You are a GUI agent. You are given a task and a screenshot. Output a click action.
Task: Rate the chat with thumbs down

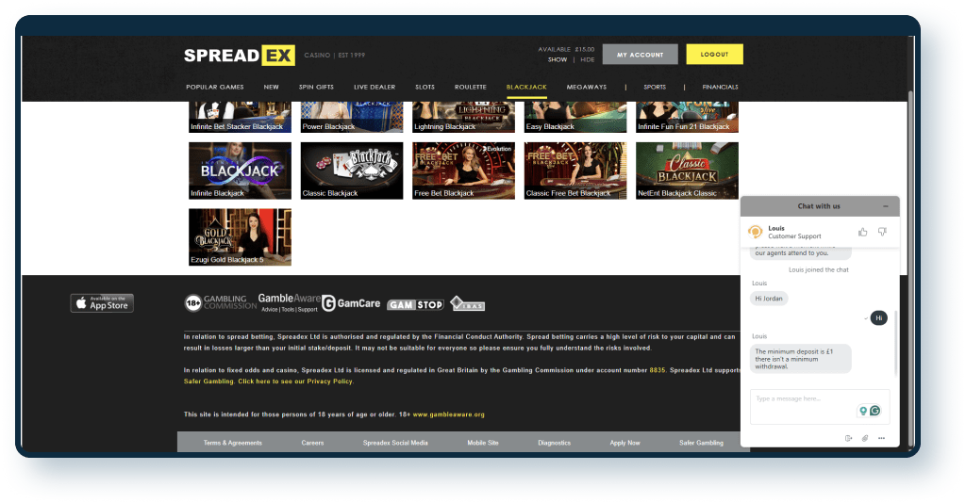pos(882,232)
